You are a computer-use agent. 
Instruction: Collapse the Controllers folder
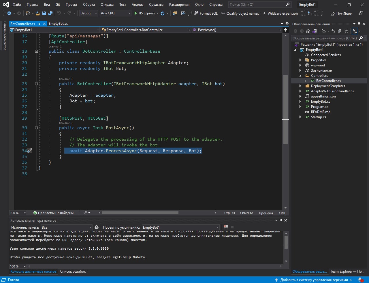point(300,76)
